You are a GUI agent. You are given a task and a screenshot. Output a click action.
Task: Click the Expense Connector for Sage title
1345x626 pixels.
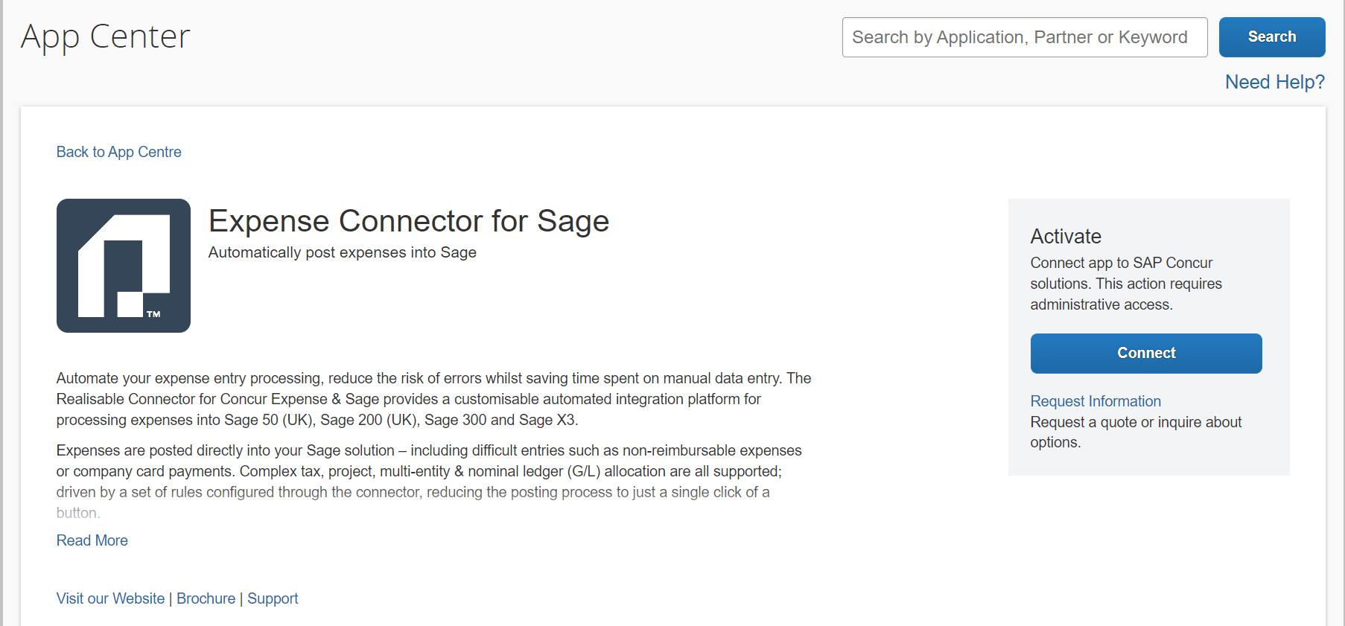pos(409,221)
